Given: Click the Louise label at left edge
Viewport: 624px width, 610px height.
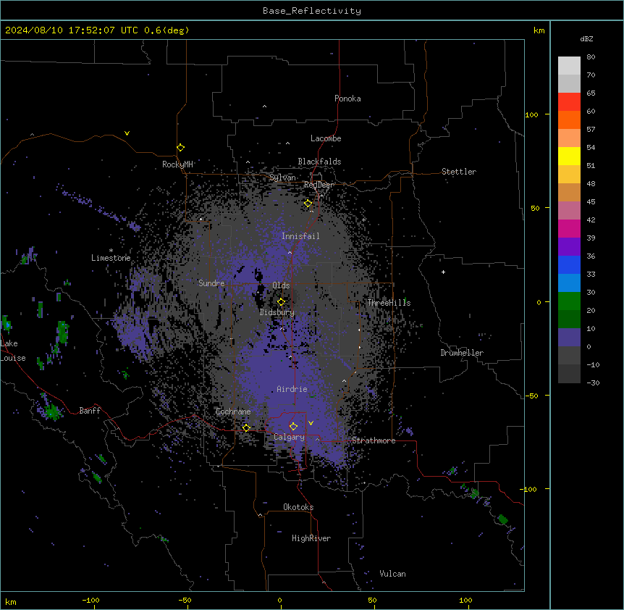Looking at the screenshot, I should [13, 358].
